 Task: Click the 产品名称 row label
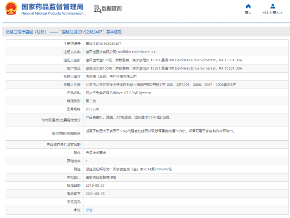pyautogui.click(x=74, y=93)
